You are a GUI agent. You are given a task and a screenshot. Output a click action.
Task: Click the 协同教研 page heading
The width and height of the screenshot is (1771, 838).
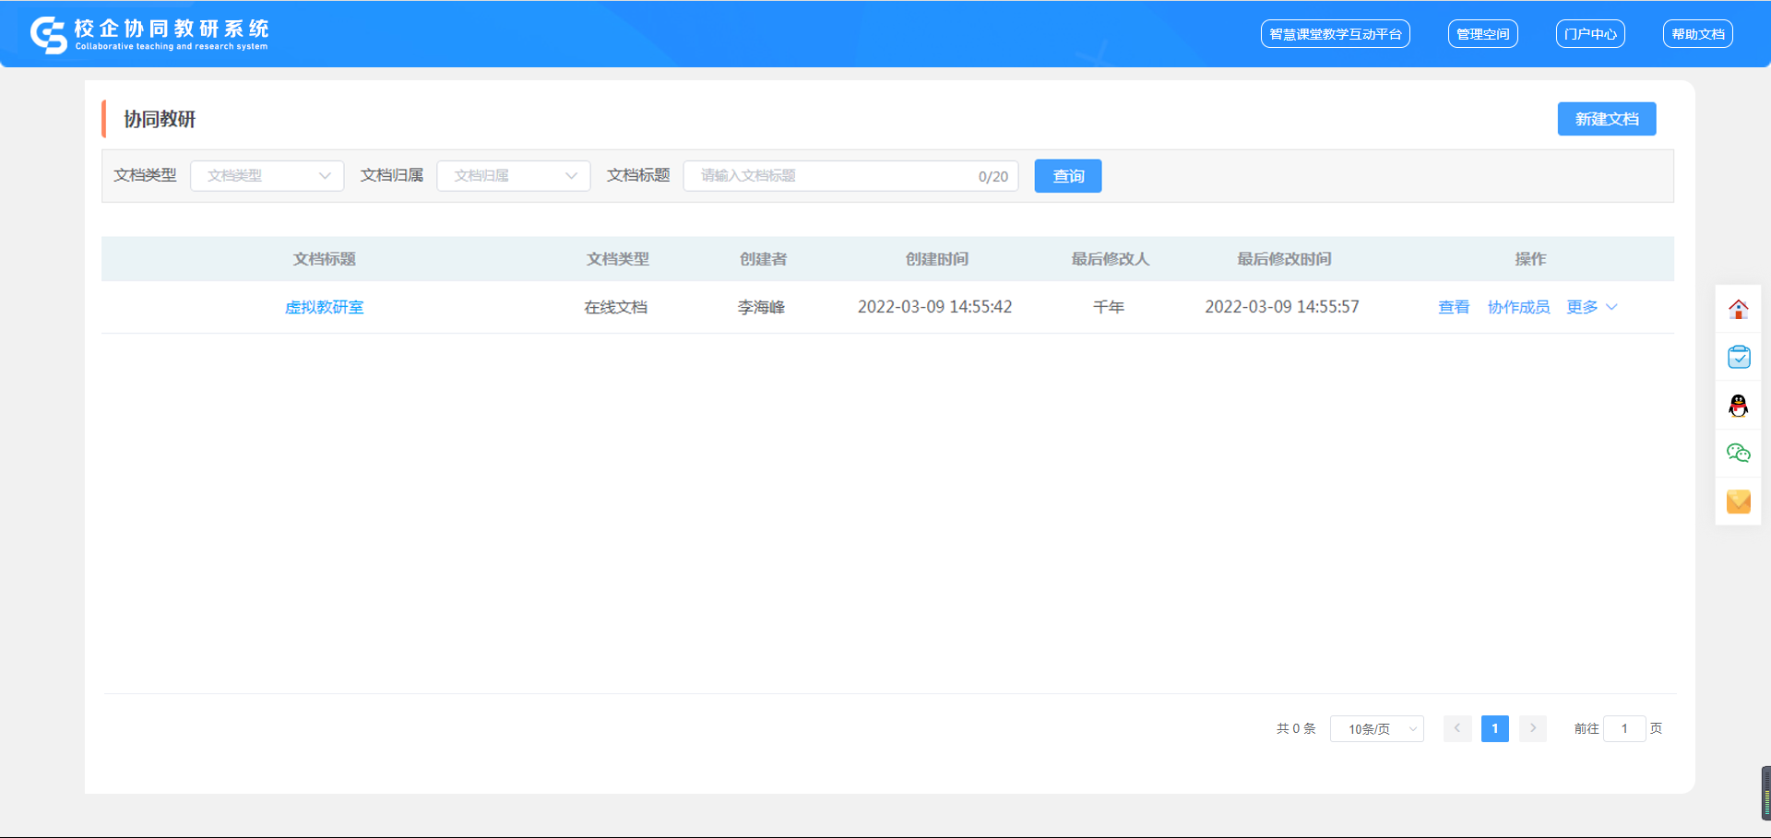click(160, 119)
